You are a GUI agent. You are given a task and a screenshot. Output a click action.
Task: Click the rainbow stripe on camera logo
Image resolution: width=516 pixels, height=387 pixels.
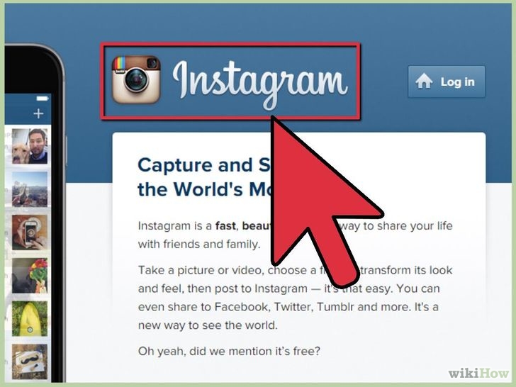pyautogui.click(x=120, y=64)
